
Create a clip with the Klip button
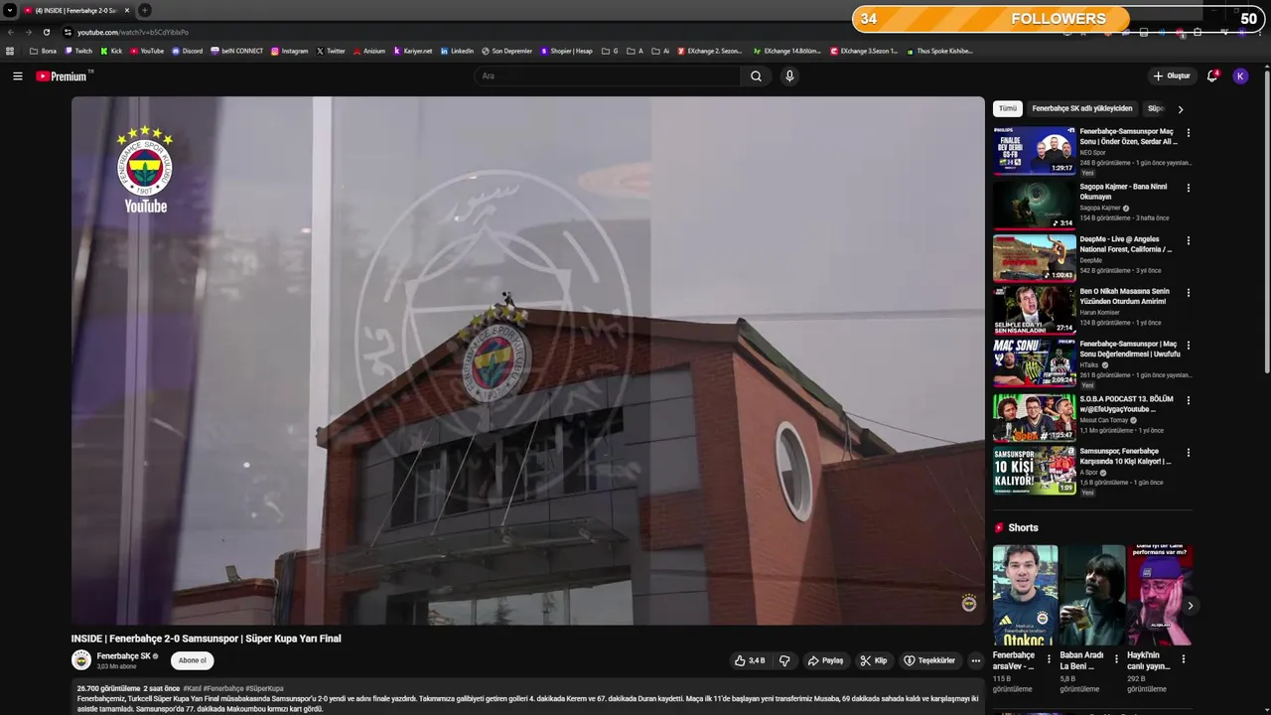pyautogui.click(x=874, y=660)
